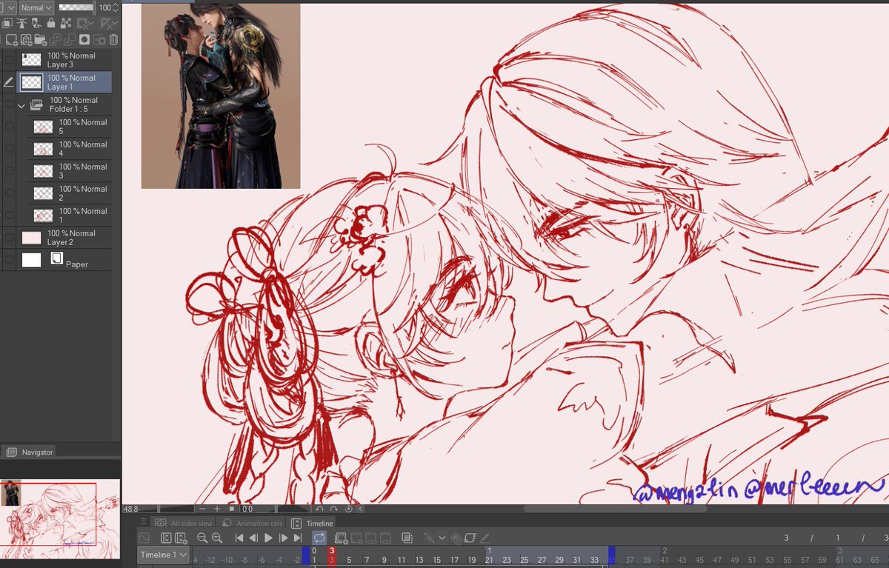The image size is (889, 568).
Task: Toggle visibility of cel layer 4
Action: pos(9,149)
